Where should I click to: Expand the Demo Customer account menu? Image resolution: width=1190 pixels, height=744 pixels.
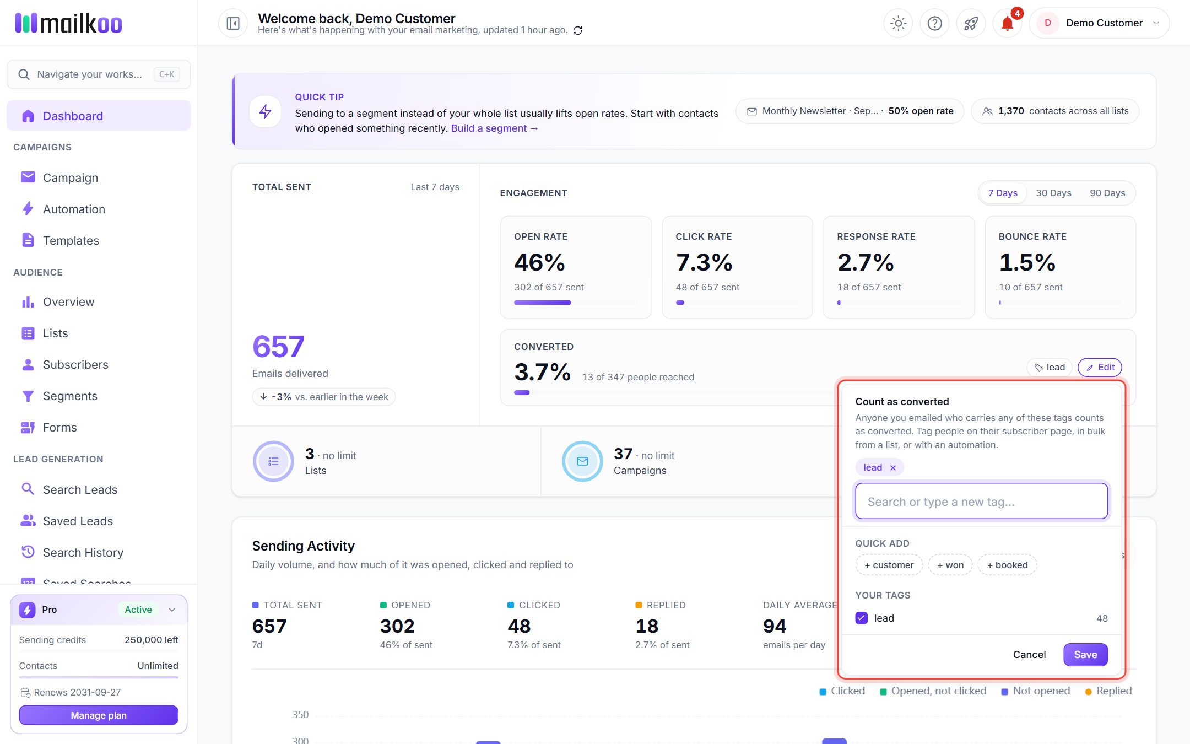tap(1099, 23)
